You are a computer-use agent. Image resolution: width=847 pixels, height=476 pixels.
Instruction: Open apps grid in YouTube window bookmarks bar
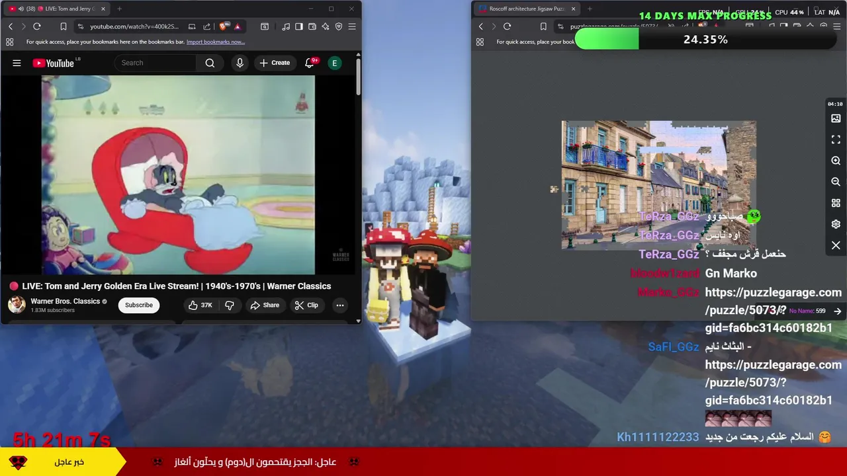pos(9,42)
